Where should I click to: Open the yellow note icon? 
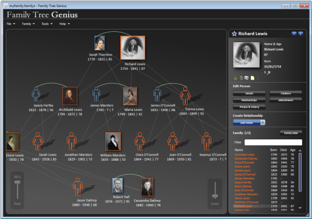[x=252, y=78]
